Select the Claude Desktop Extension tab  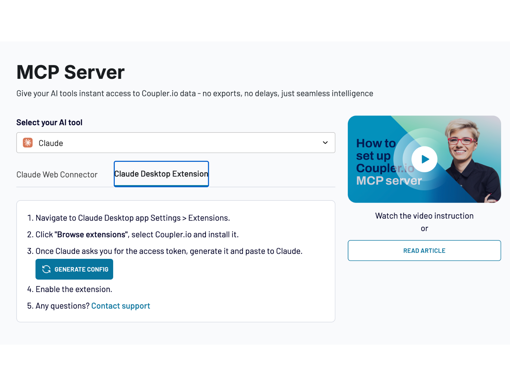(161, 174)
